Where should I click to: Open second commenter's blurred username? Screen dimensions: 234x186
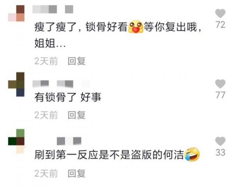(61, 84)
